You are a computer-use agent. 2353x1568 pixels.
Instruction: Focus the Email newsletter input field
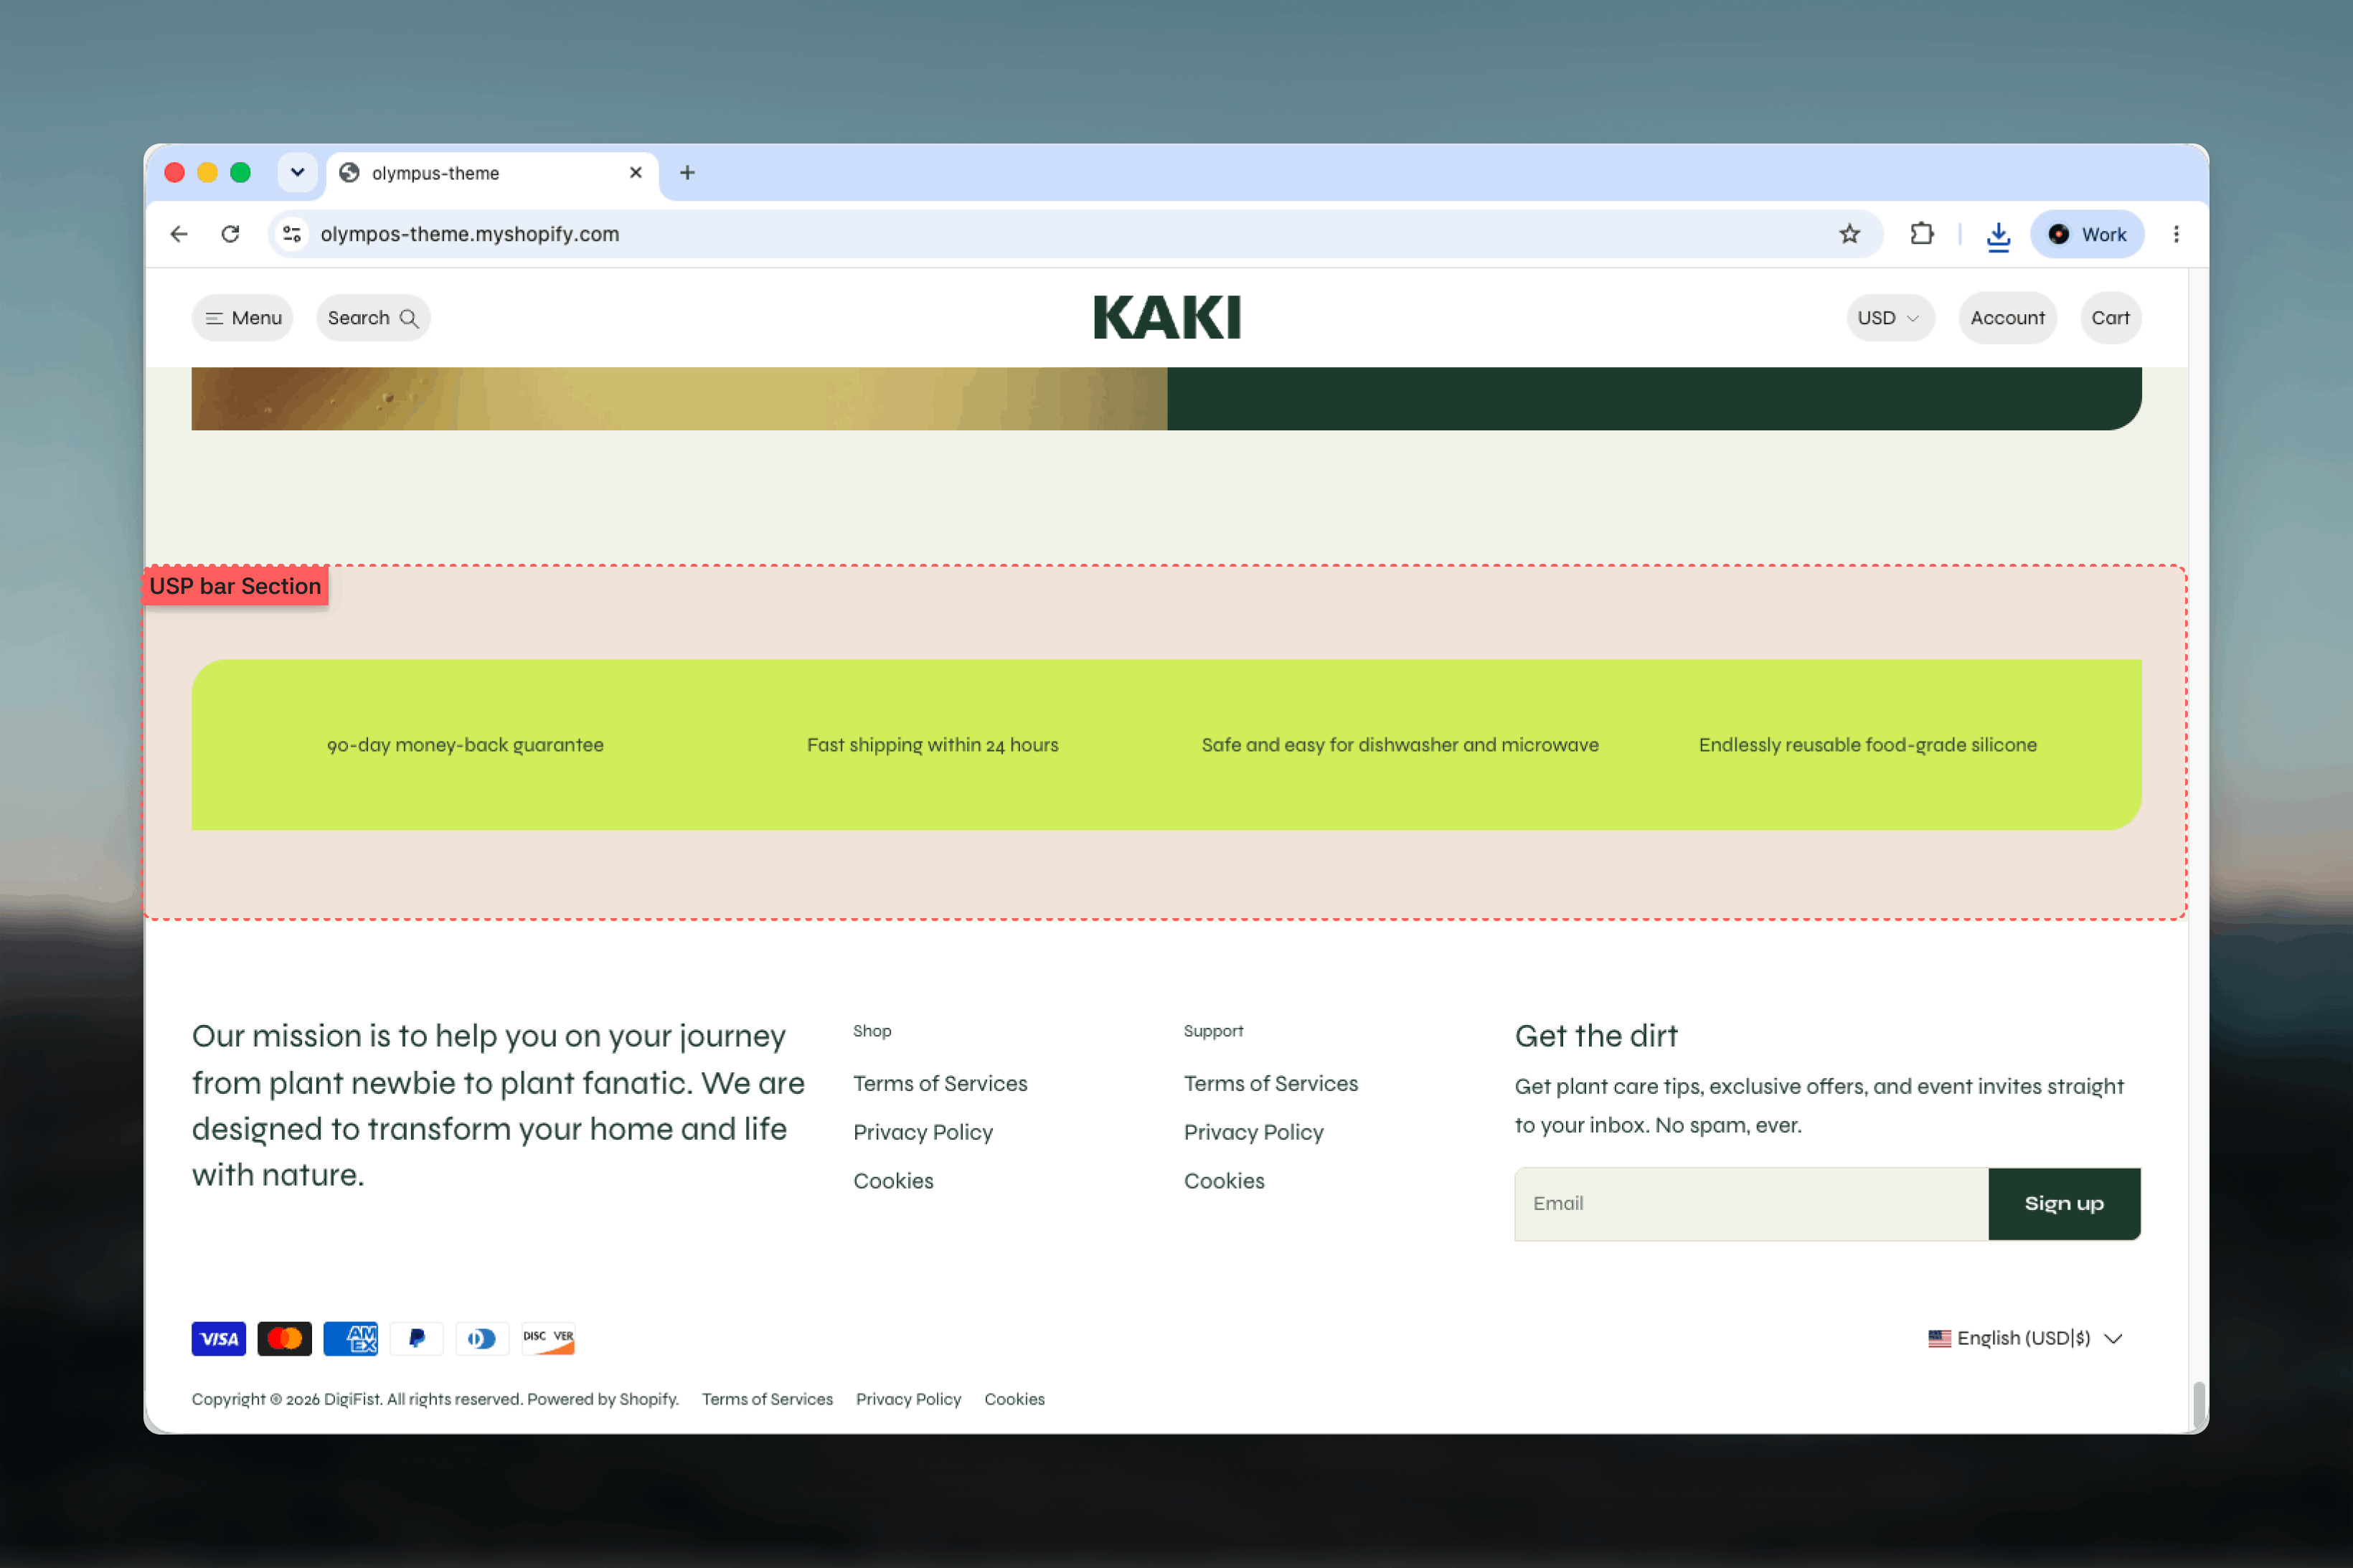pyautogui.click(x=1751, y=1204)
